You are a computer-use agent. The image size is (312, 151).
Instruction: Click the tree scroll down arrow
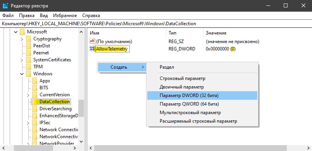click(x=81, y=142)
